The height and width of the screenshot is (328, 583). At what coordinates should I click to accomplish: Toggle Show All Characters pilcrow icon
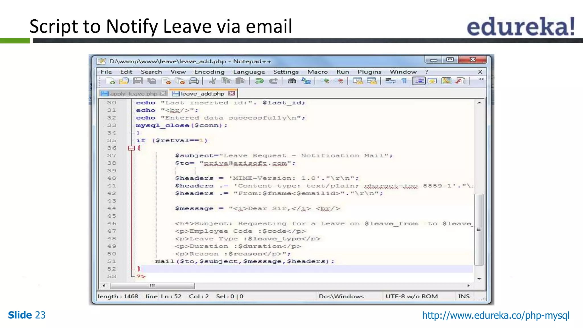click(x=404, y=81)
